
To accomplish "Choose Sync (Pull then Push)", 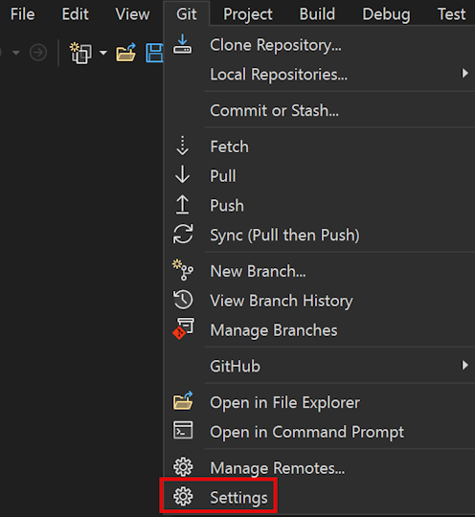I will click(x=284, y=236).
